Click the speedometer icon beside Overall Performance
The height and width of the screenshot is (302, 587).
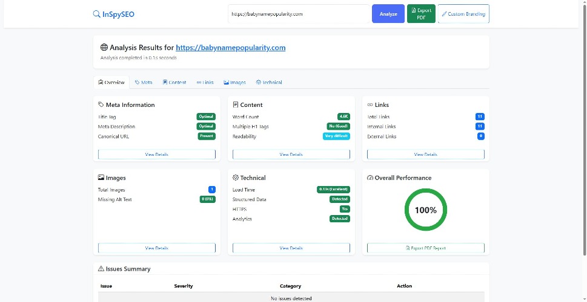(x=370, y=178)
